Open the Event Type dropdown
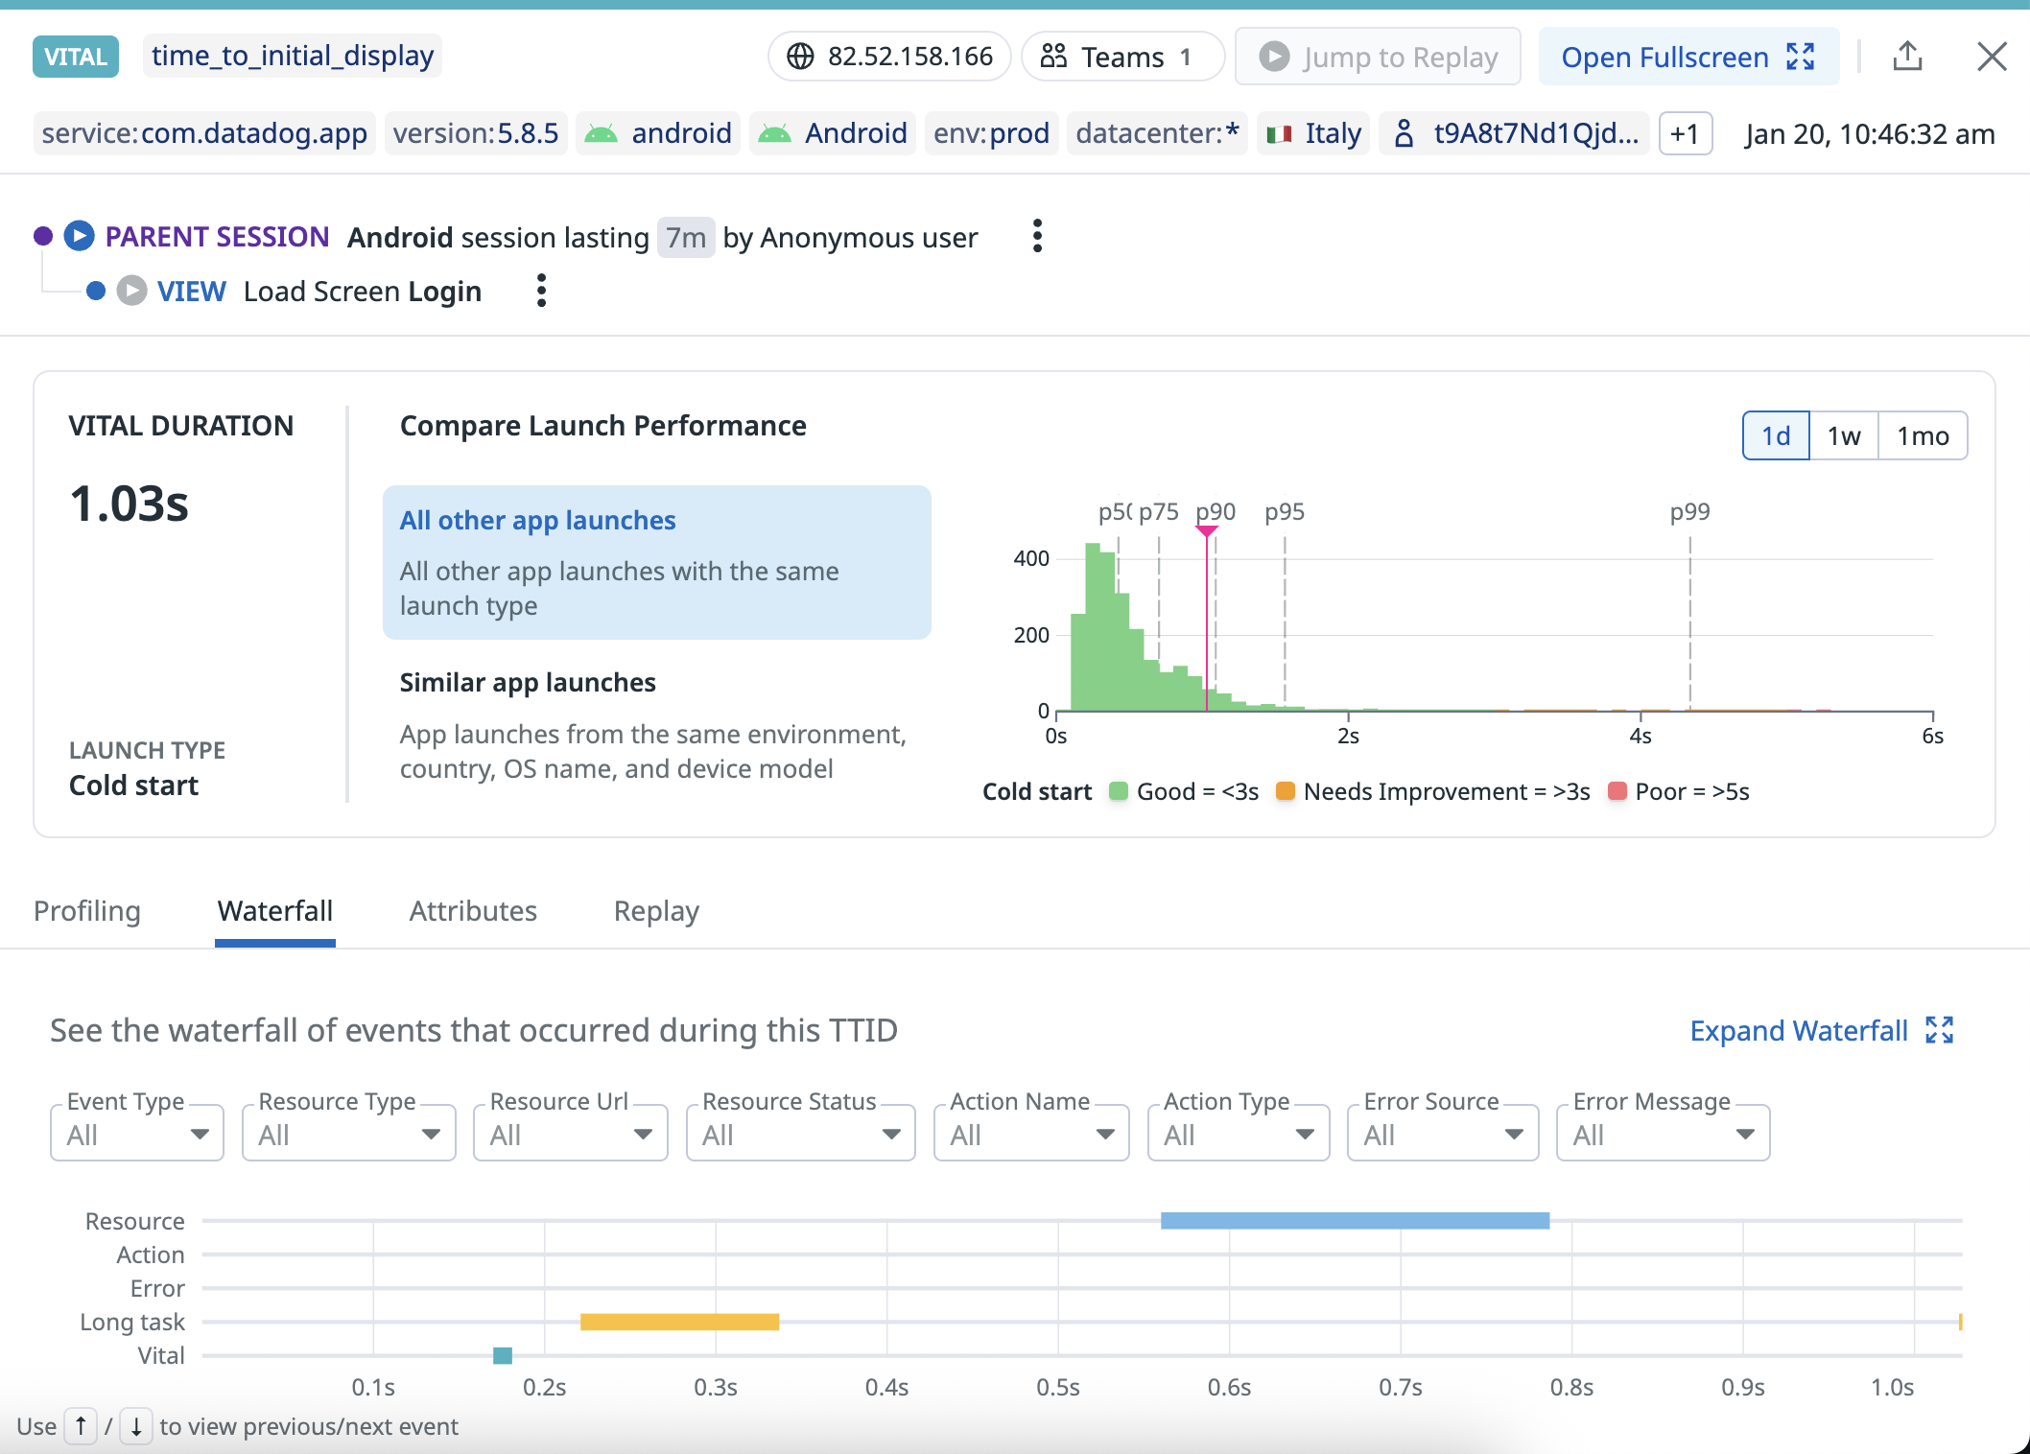 coord(137,1135)
